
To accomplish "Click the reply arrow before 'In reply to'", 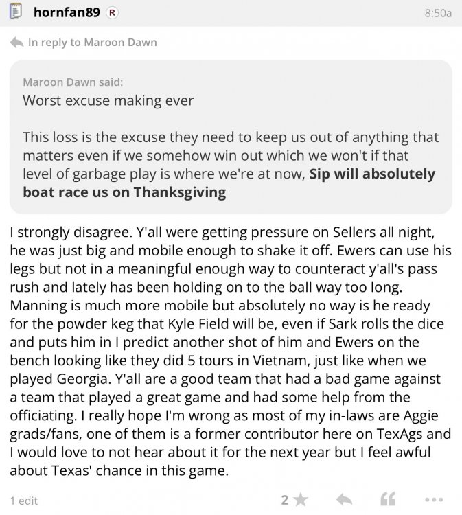I will coord(16,43).
